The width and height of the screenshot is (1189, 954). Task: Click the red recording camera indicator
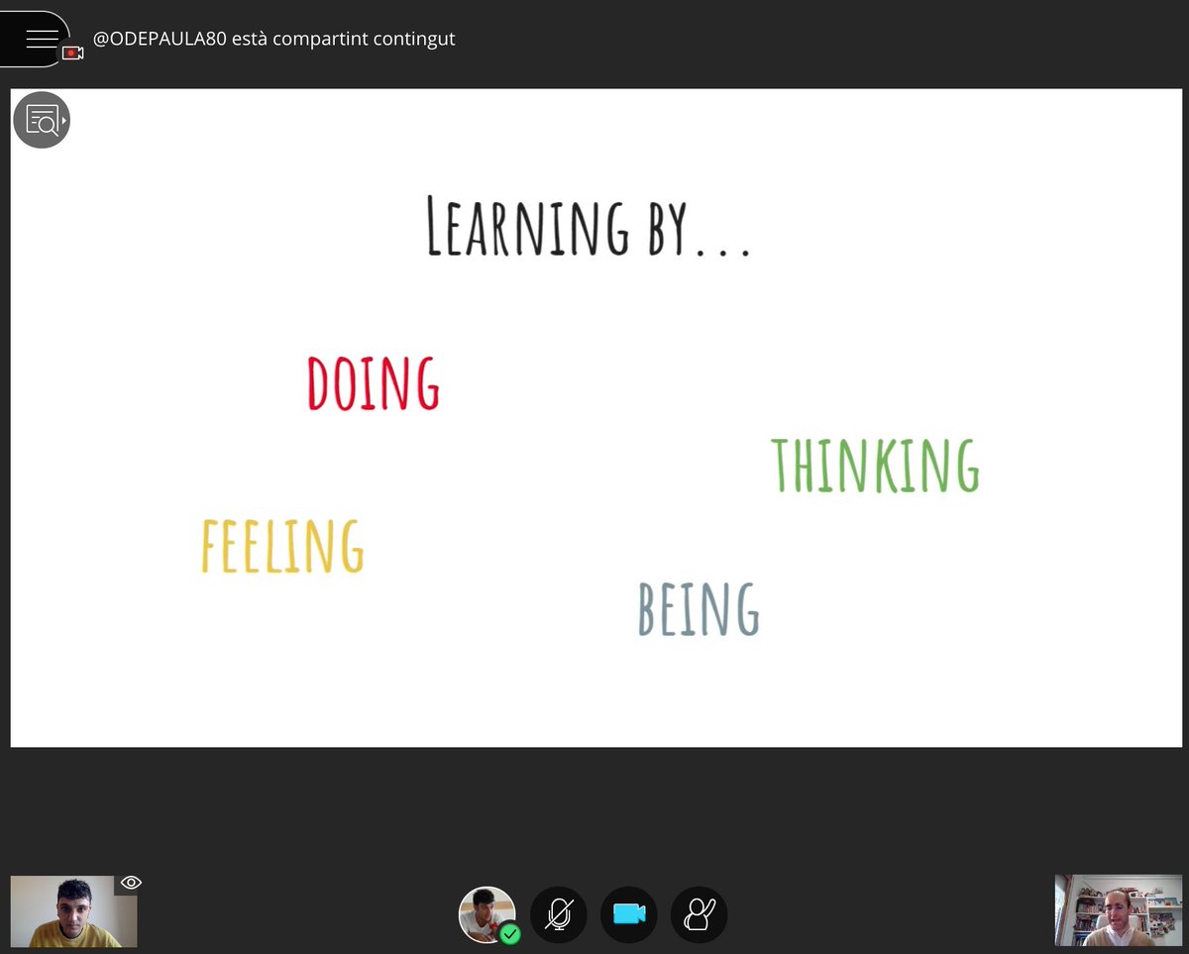(x=72, y=53)
